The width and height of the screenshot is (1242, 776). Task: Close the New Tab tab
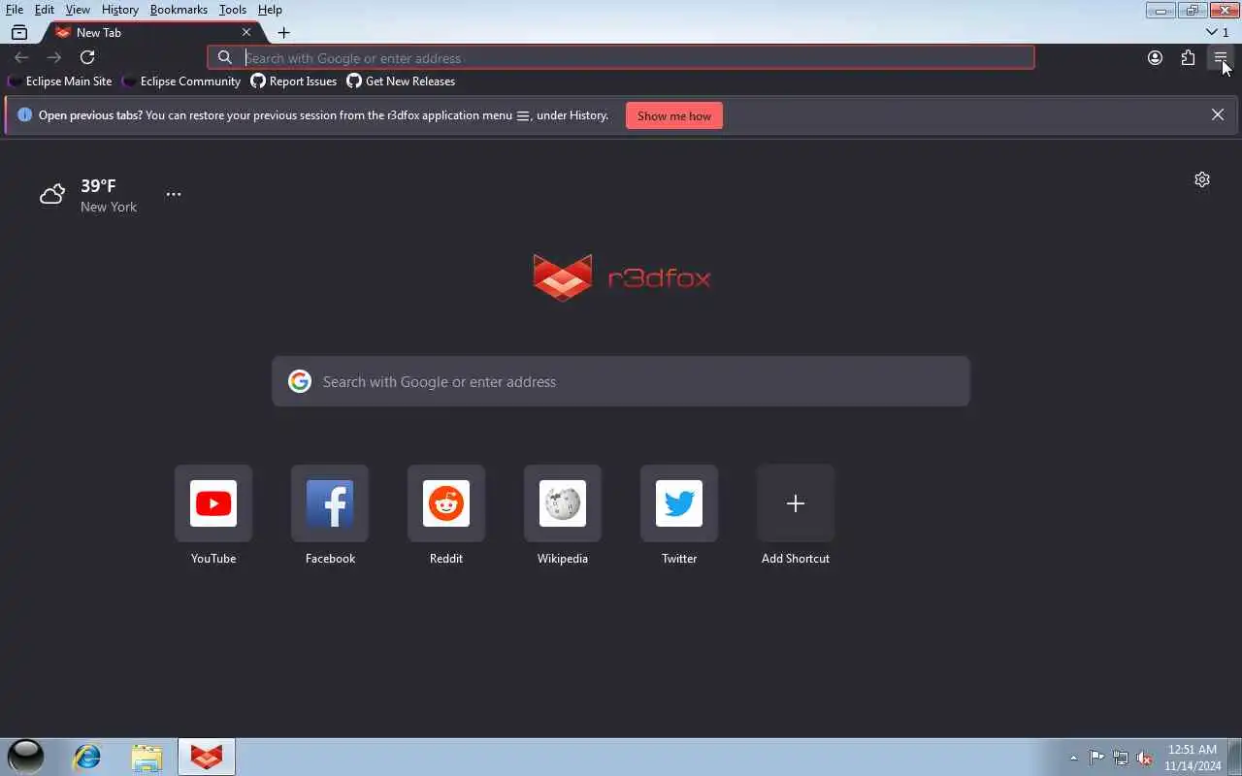(246, 33)
